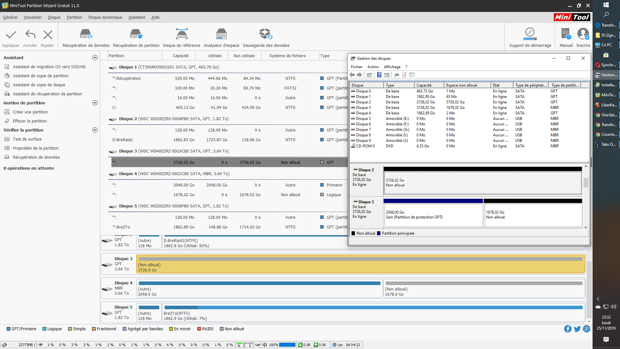Viewport: 620px width, 349px height.
Task: Open Disque de référence benchmark
Action: (181, 34)
